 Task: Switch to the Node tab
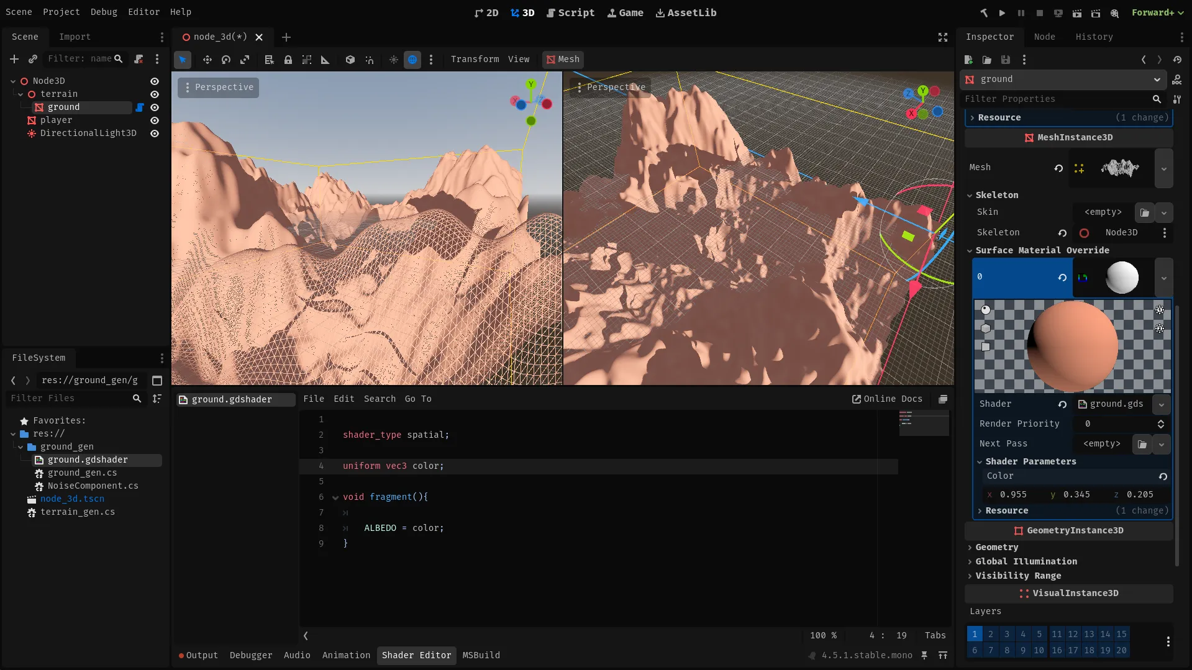(x=1044, y=37)
